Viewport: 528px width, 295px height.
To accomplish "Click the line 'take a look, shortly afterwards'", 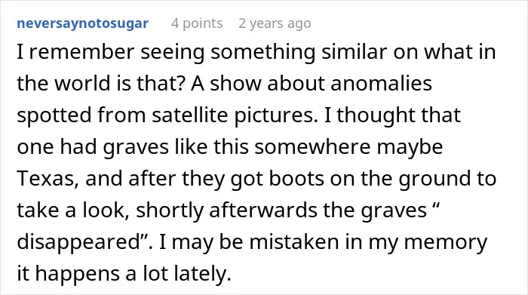I will [x=229, y=210].
